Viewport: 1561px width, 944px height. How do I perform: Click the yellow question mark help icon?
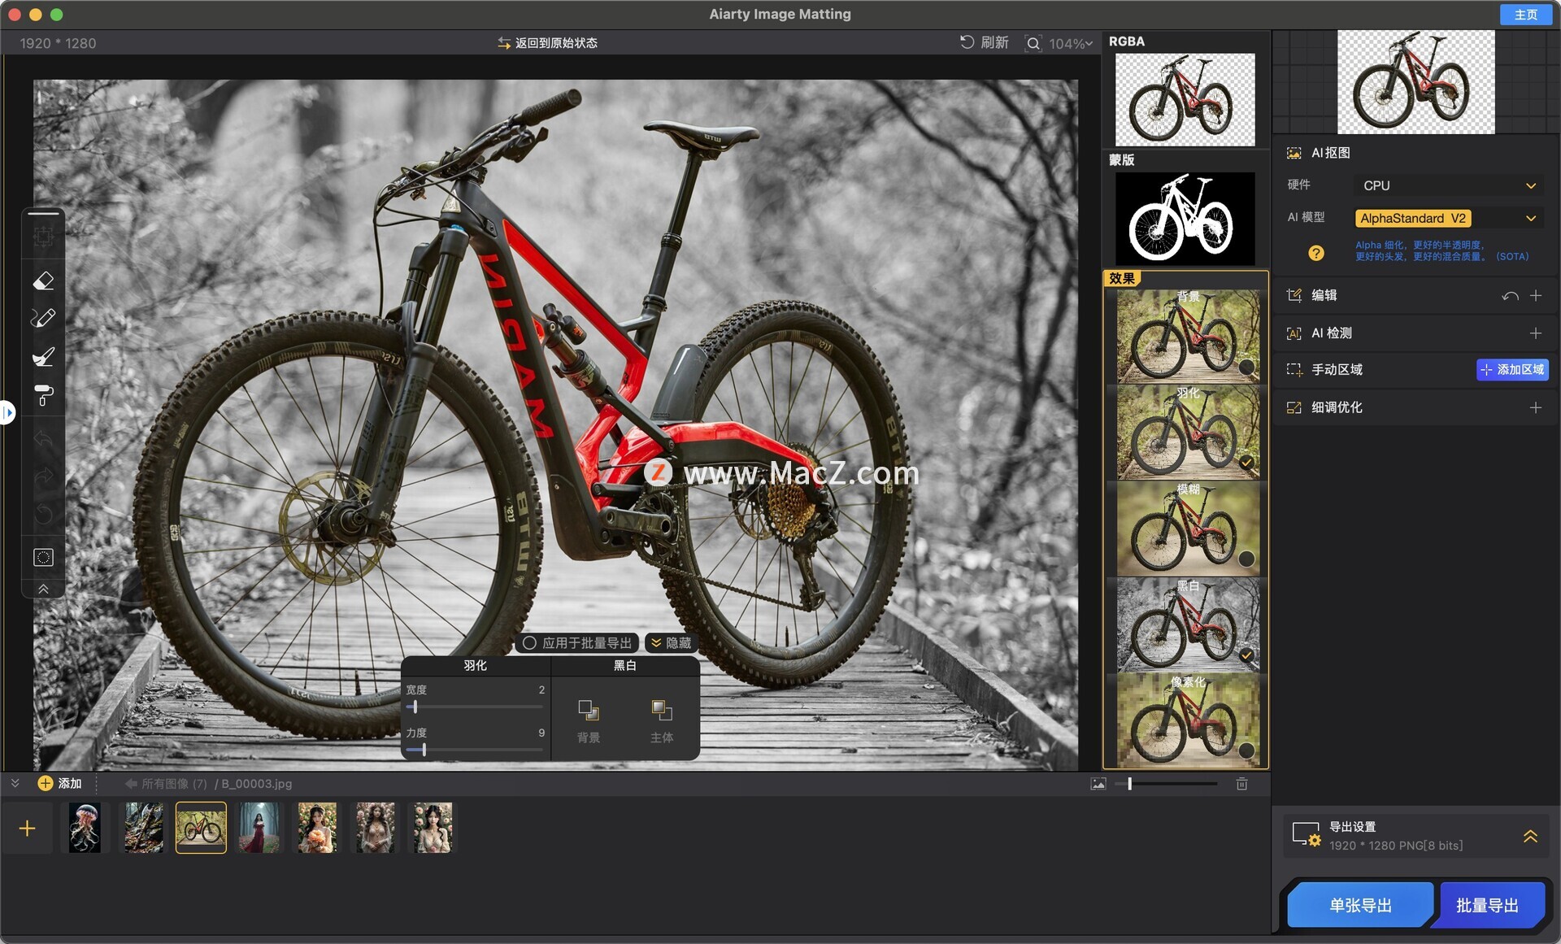[x=1315, y=253]
